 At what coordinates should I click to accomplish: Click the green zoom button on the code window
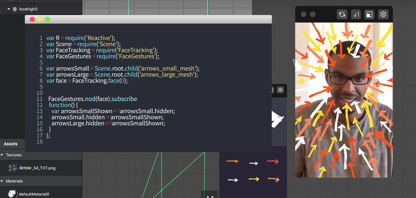click(x=47, y=19)
